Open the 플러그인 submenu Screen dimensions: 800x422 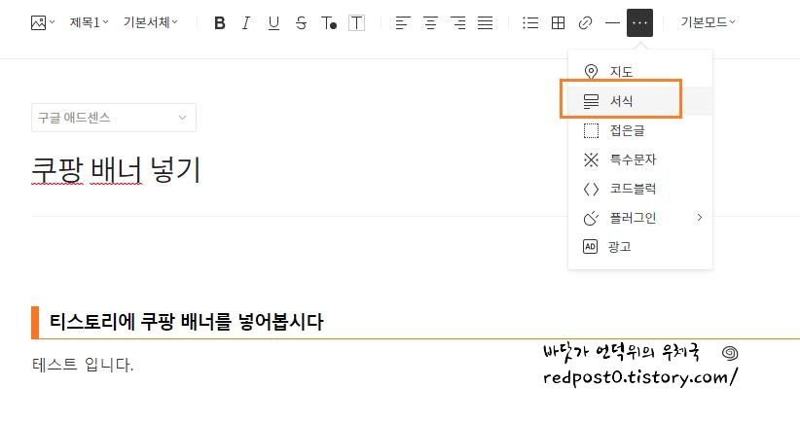pyautogui.click(x=639, y=218)
